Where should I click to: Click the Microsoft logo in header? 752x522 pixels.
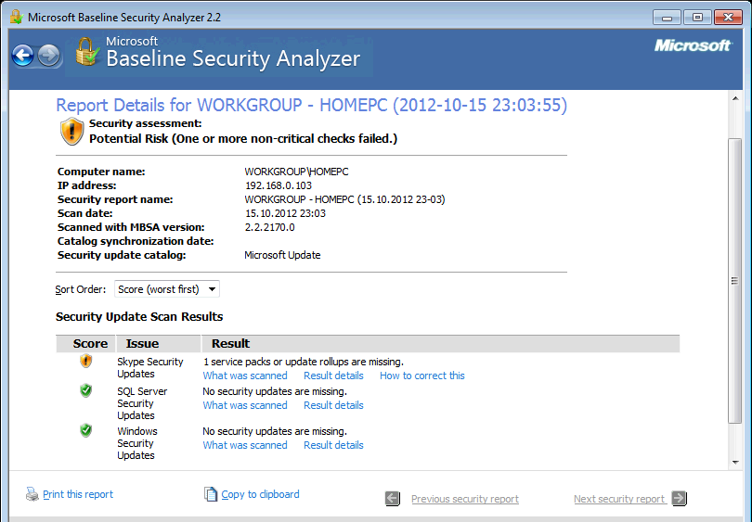693,45
